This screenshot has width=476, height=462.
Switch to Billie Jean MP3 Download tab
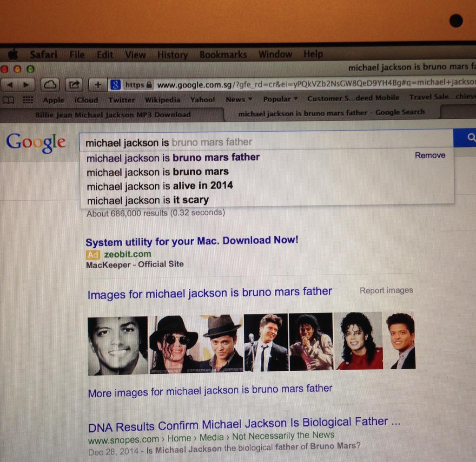pos(113,115)
